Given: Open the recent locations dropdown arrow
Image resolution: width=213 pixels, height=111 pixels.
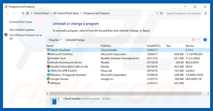Looking at the screenshot, I should (x=18, y=13).
